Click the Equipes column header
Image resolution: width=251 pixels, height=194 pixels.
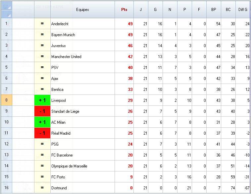click(x=82, y=10)
